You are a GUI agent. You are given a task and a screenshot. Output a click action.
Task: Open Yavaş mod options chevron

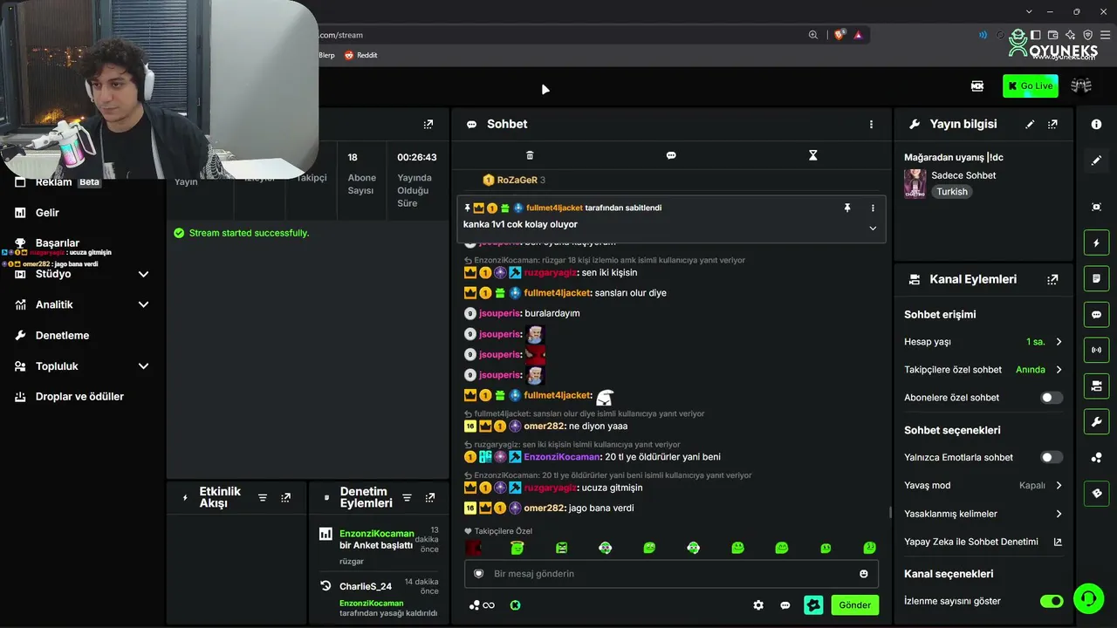[x=1059, y=486]
